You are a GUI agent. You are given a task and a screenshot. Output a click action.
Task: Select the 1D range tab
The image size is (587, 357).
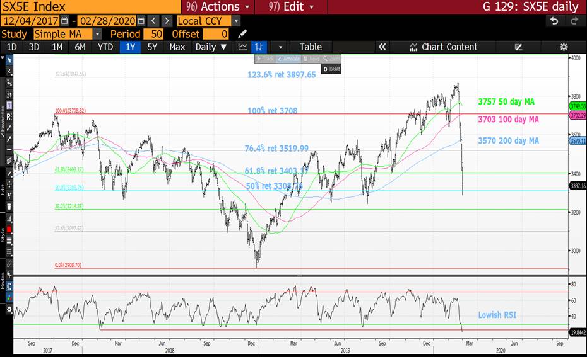11,47
